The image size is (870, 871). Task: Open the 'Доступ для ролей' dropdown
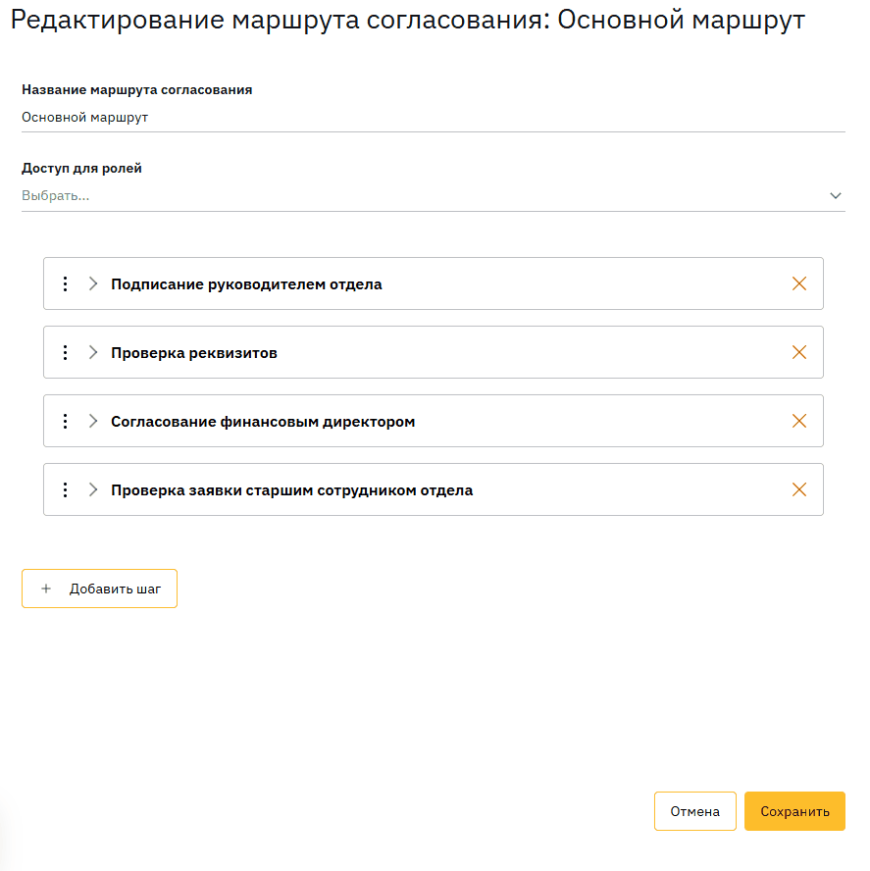(433, 196)
